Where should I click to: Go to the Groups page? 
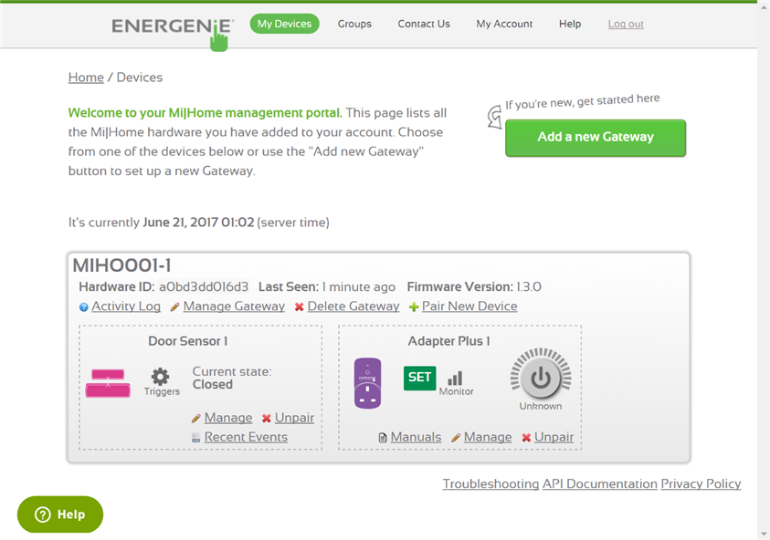(354, 24)
